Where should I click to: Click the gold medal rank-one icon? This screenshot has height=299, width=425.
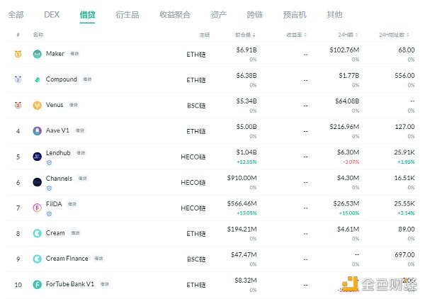pos(18,54)
